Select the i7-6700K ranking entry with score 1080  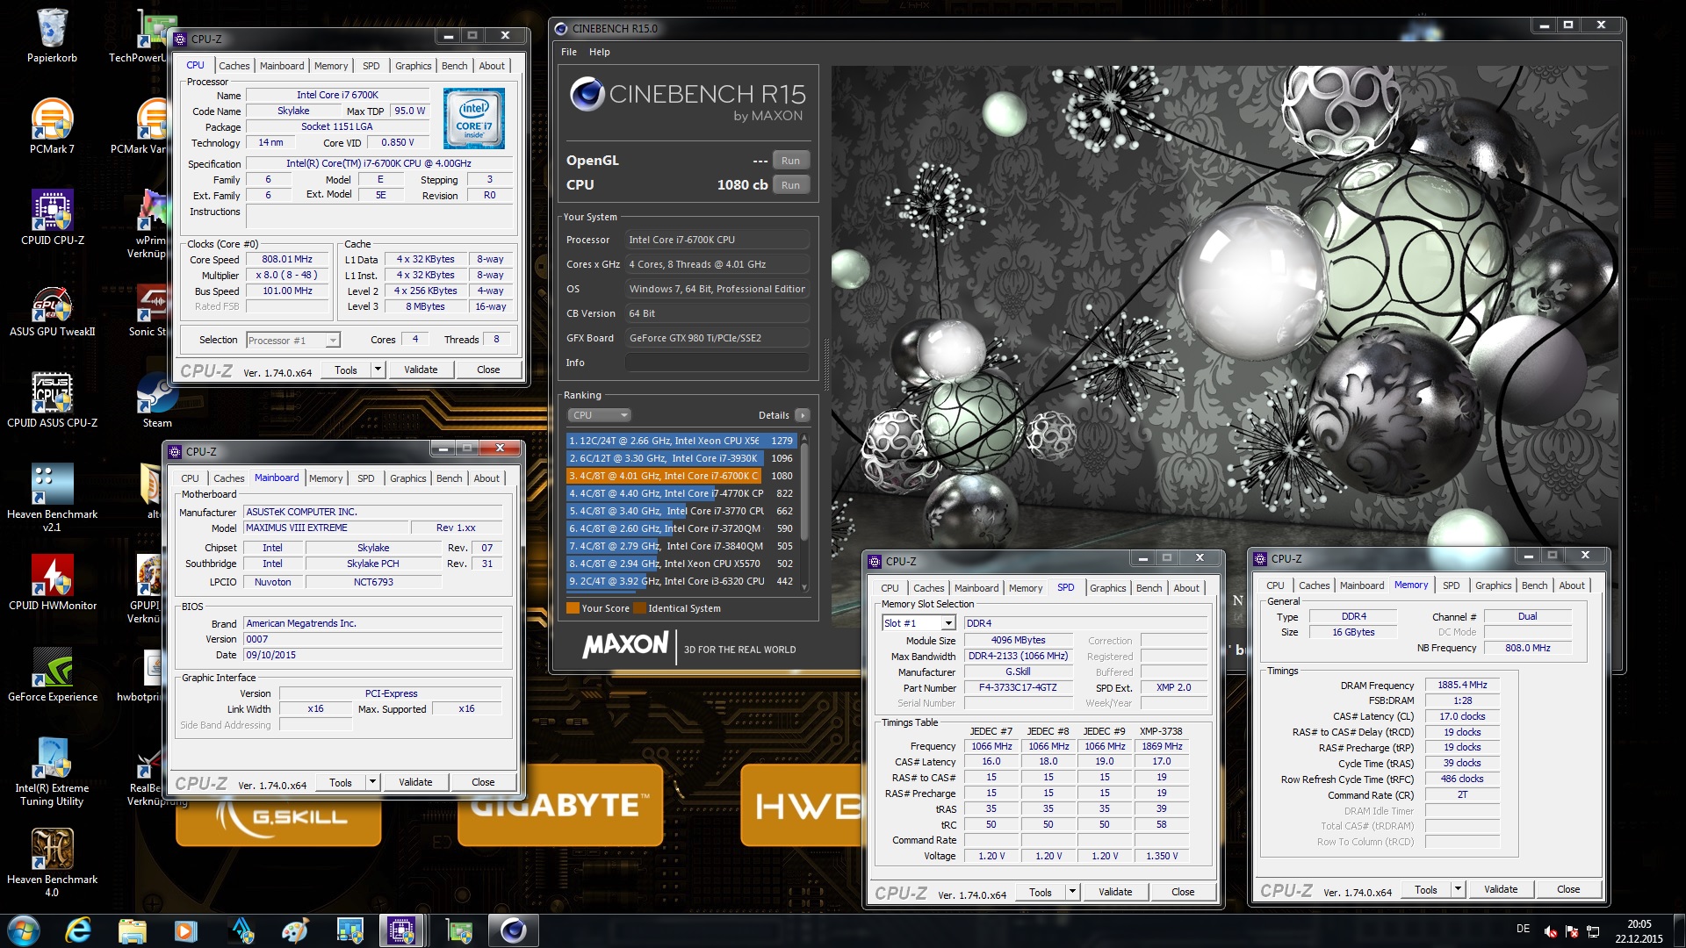pos(681,476)
